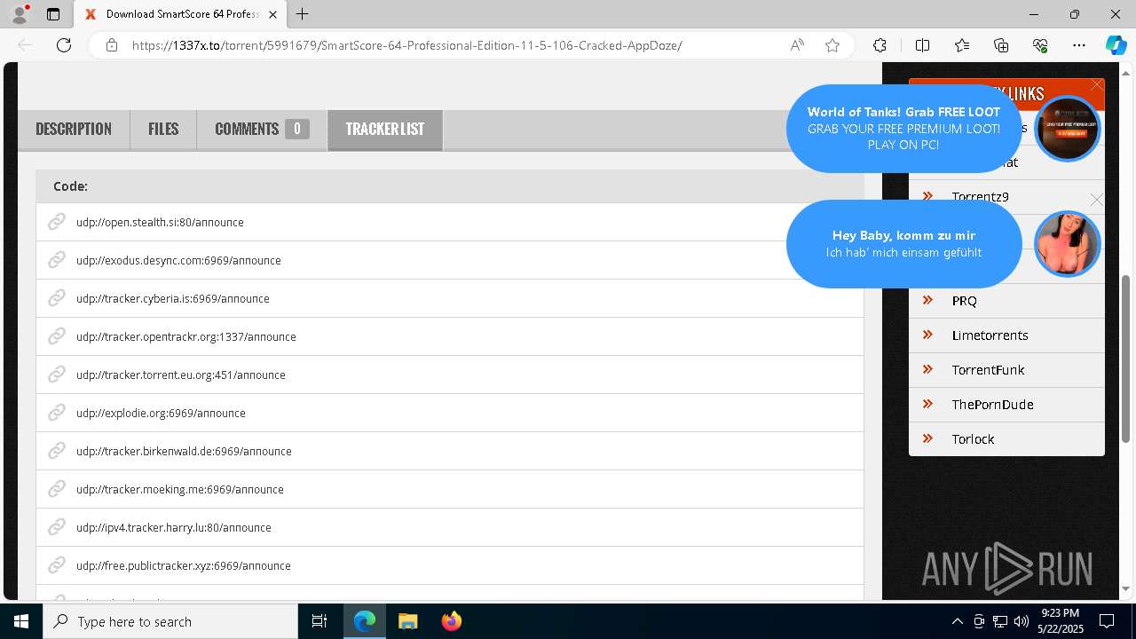Open Browser essentials heart icon

[x=1040, y=45]
